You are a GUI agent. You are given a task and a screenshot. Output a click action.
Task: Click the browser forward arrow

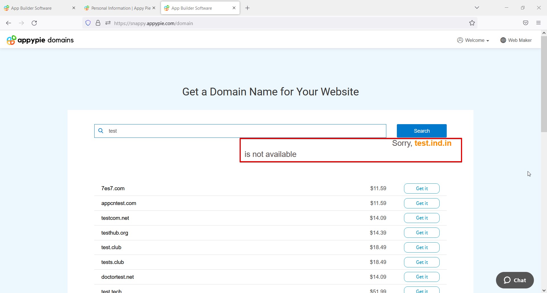click(21, 23)
